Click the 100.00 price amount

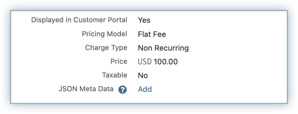click(x=165, y=62)
